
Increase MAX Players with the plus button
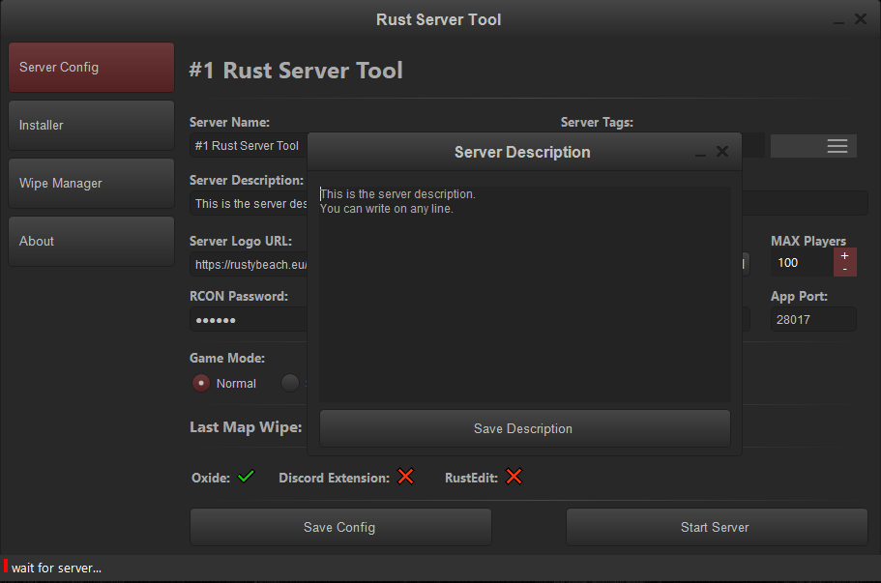pyautogui.click(x=844, y=255)
